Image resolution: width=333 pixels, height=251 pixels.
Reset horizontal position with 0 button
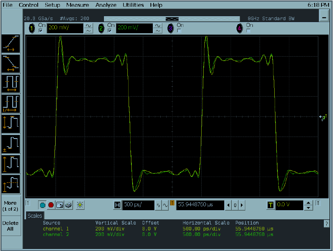pos(235,205)
